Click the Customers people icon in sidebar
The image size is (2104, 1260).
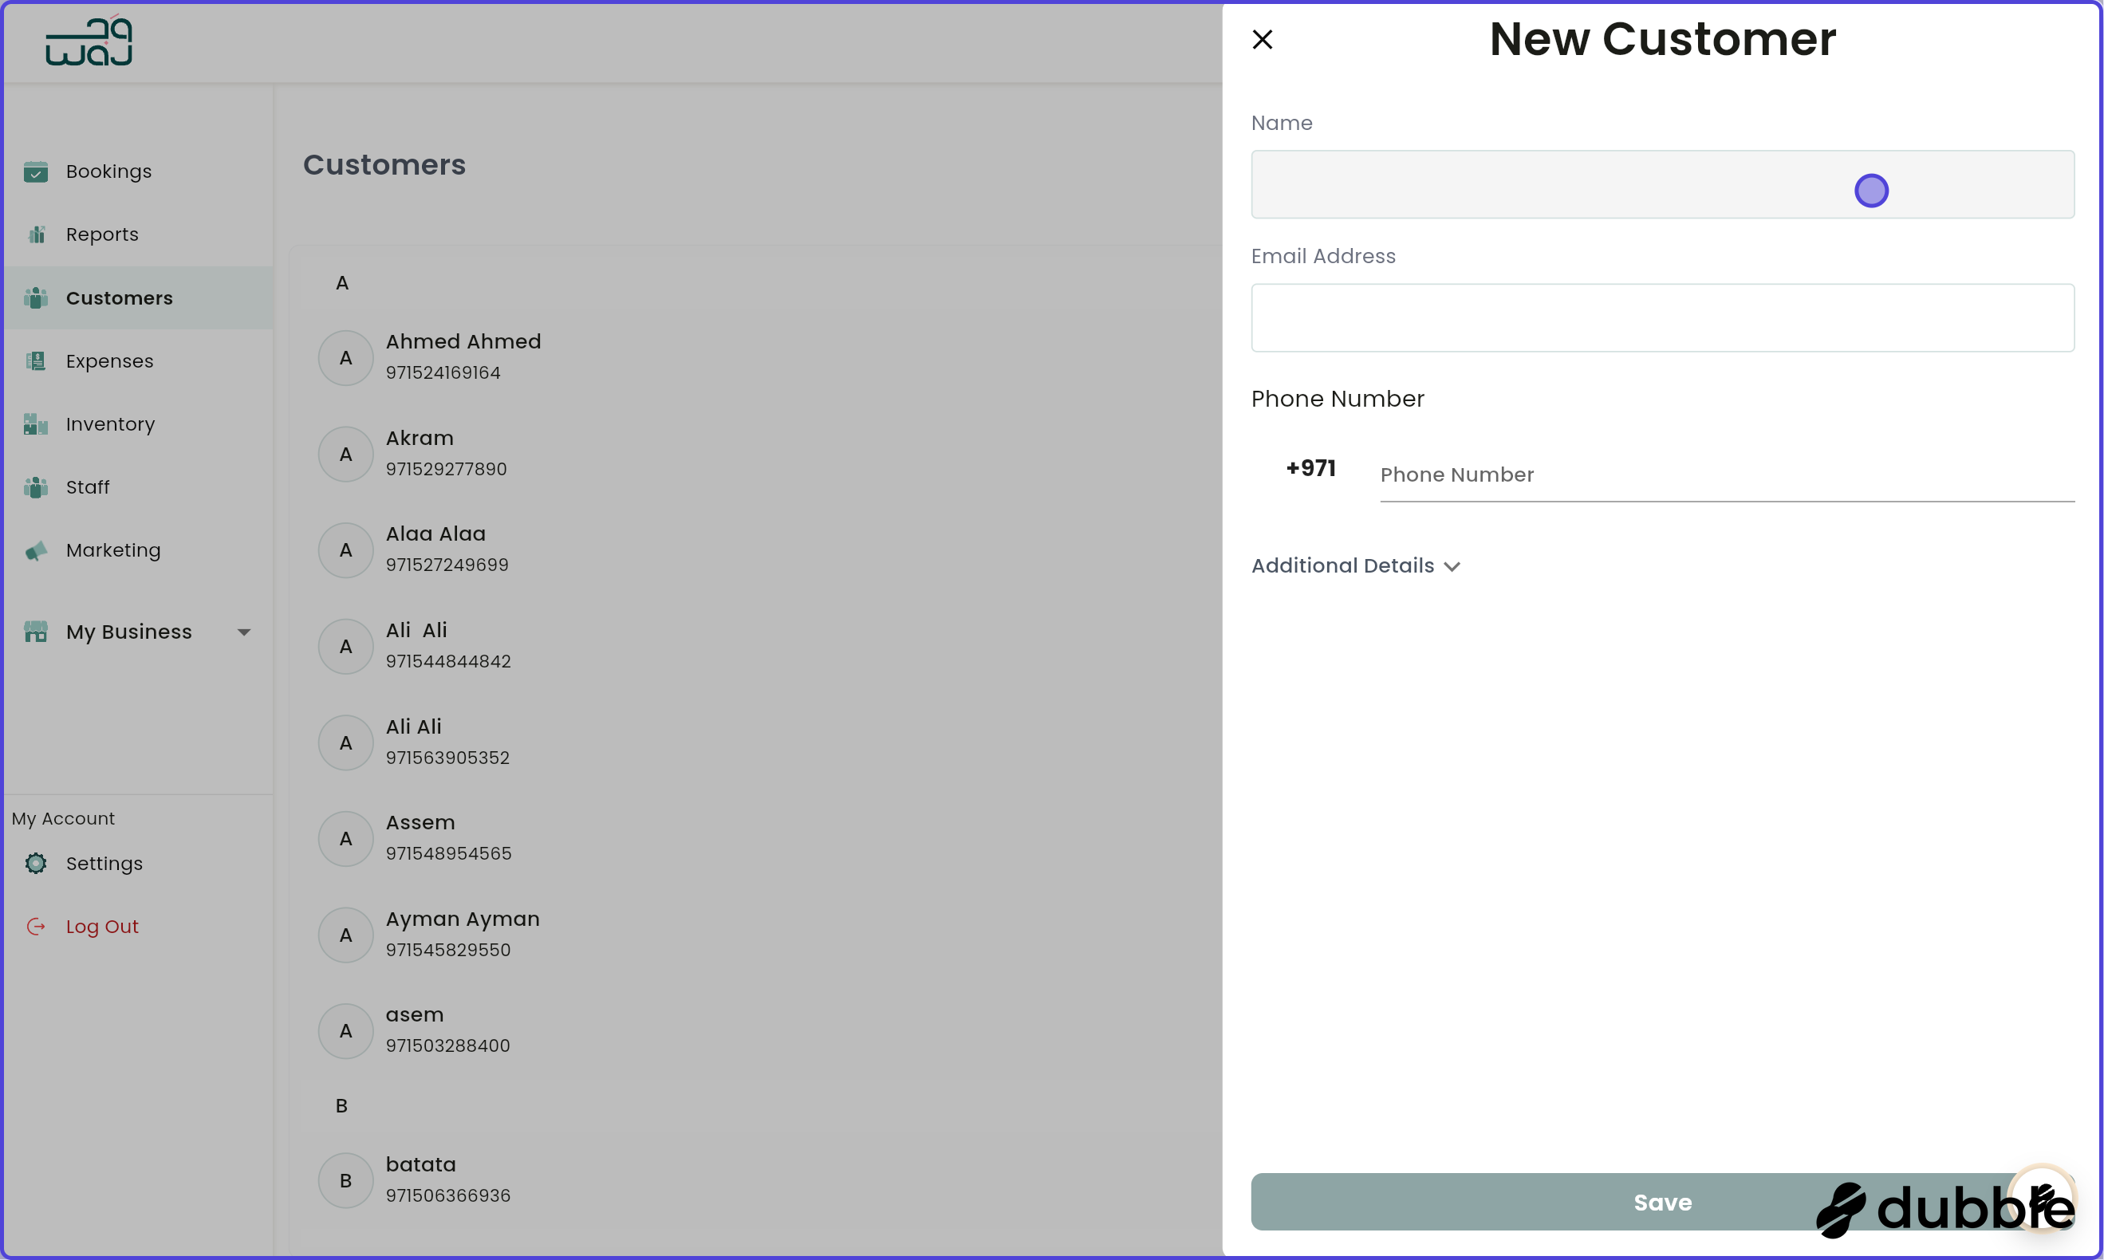36,298
